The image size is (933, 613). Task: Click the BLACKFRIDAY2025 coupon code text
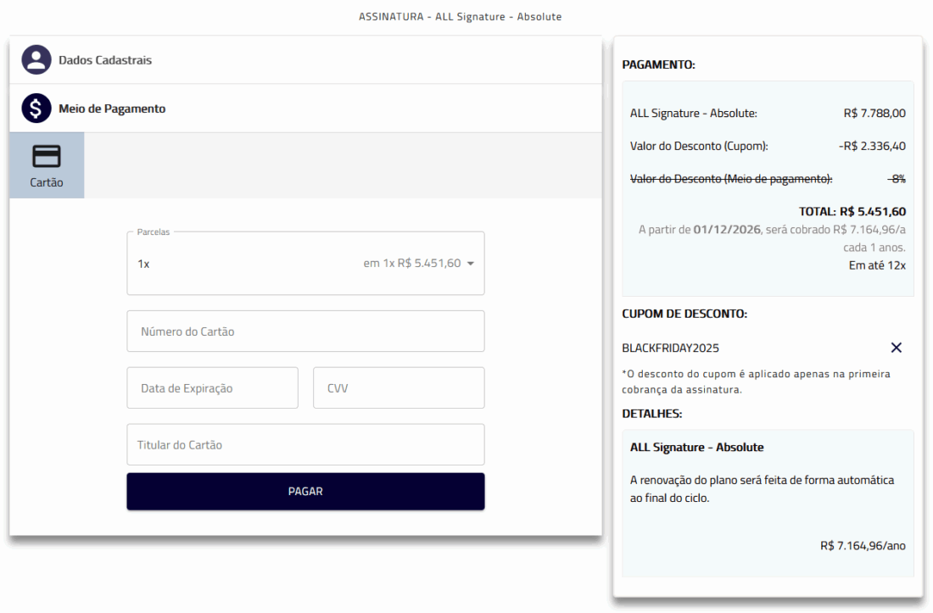(x=670, y=348)
